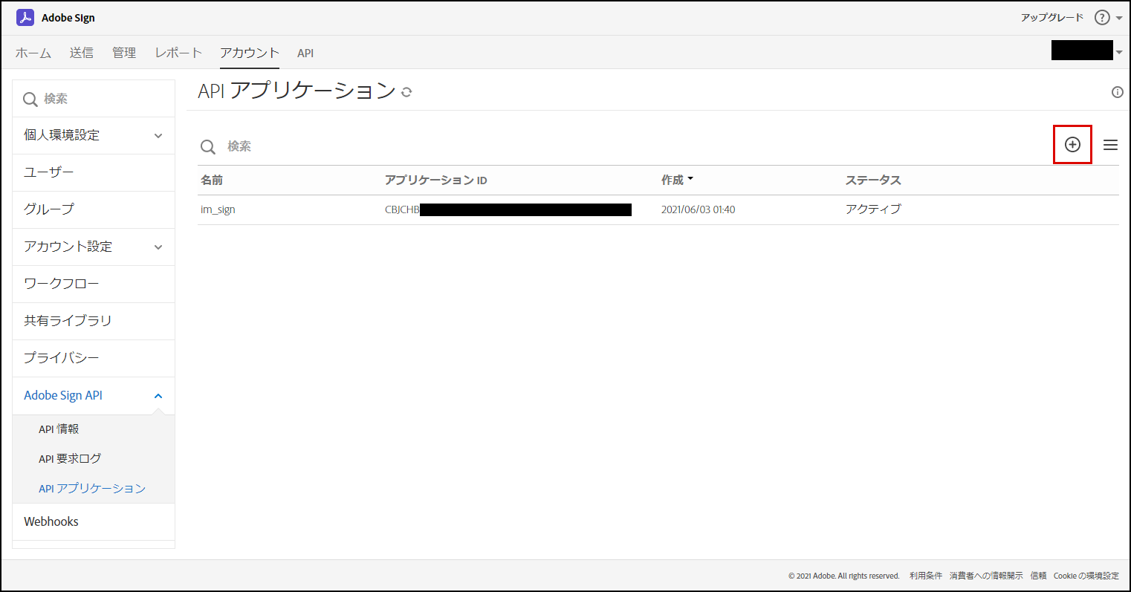Go to the ホーム tab
Screen dimensions: 1131x592
point(33,53)
